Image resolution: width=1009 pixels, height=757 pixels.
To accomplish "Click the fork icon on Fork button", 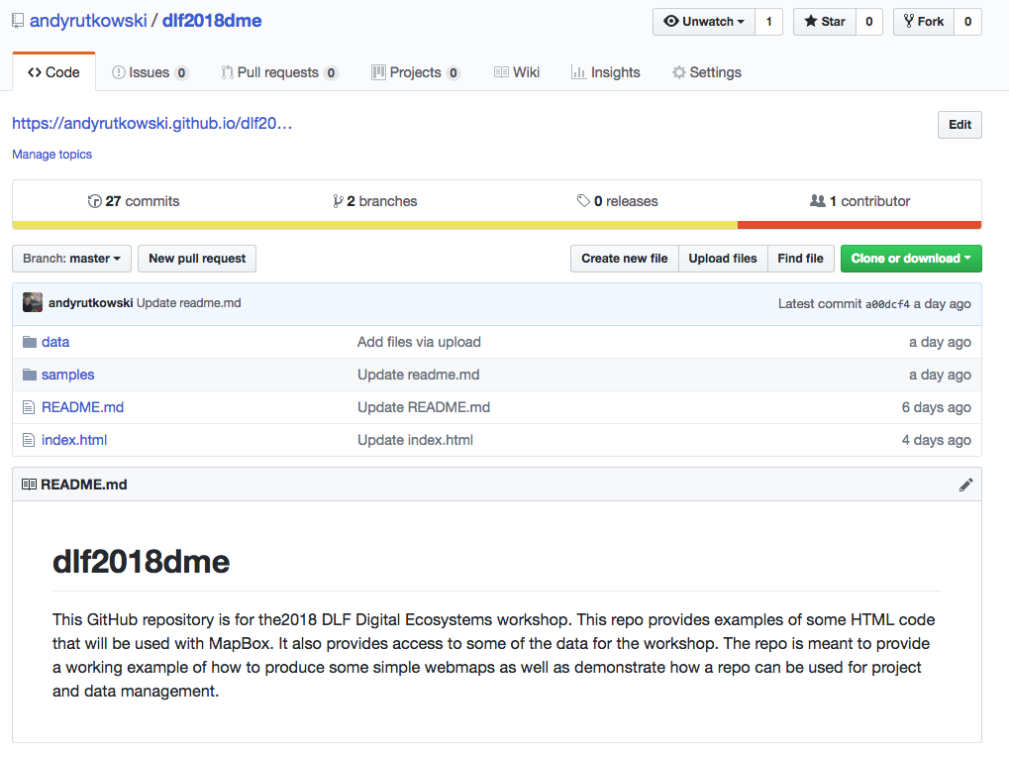I will [909, 21].
